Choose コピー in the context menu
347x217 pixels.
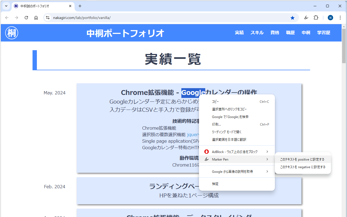pos(237,102)
